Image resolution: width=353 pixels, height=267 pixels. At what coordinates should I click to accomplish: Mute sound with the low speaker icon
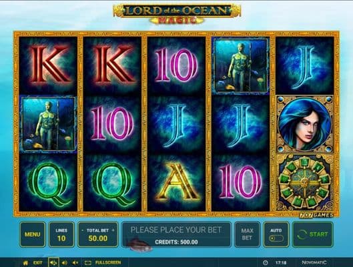(75, 262)
